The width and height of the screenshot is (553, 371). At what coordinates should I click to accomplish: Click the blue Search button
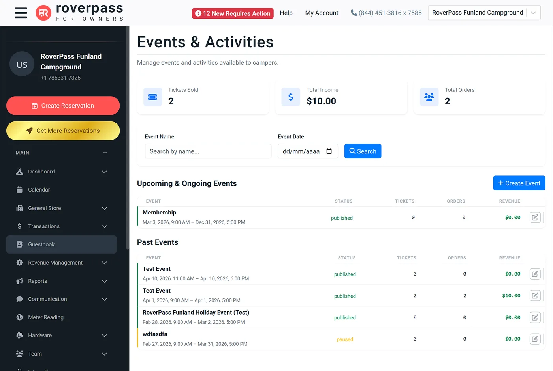coord(363,151)
